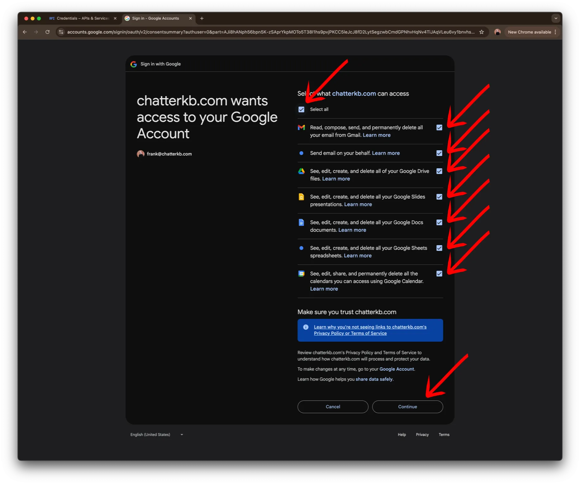Uncheck Send email on your behalf permission
The width and height of the screenshot is (580, 484).
click(x=439, y=153)
